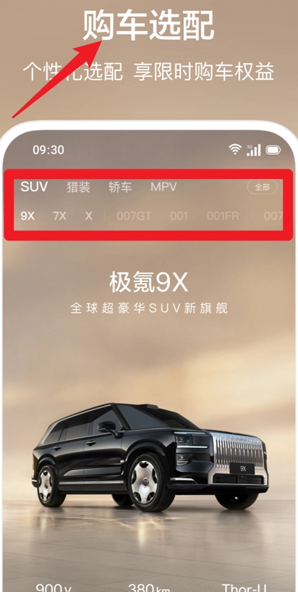Tap the battery indicator icon
298x592 pixels.
(273, 150)
